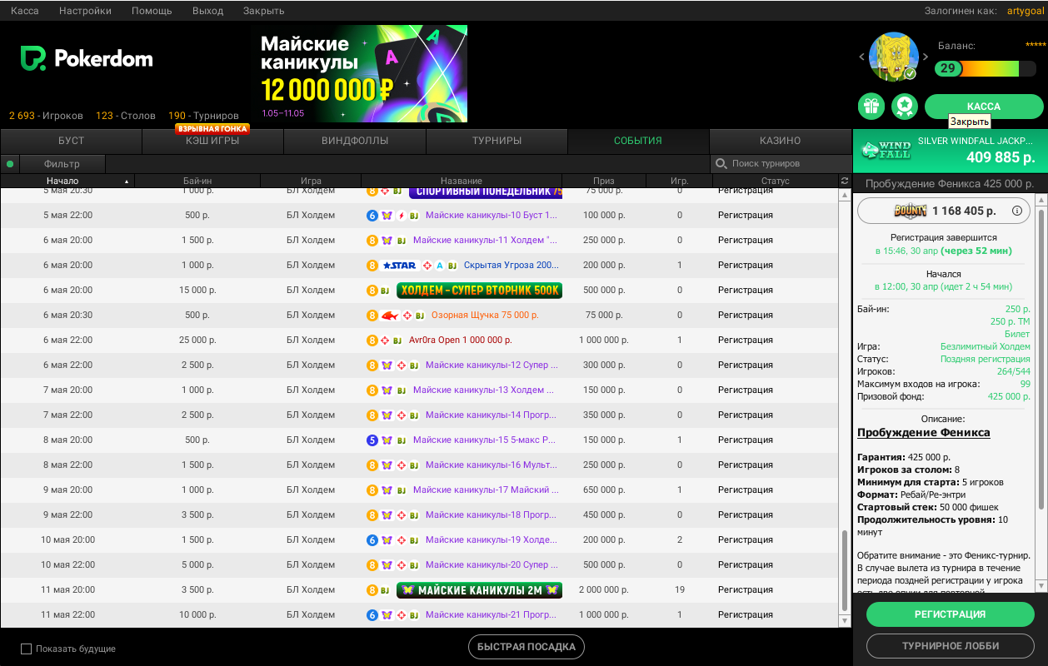Sort by Бай-ин column header
Viewport: 1048px width, 666px height.
[x=197, y=181]
